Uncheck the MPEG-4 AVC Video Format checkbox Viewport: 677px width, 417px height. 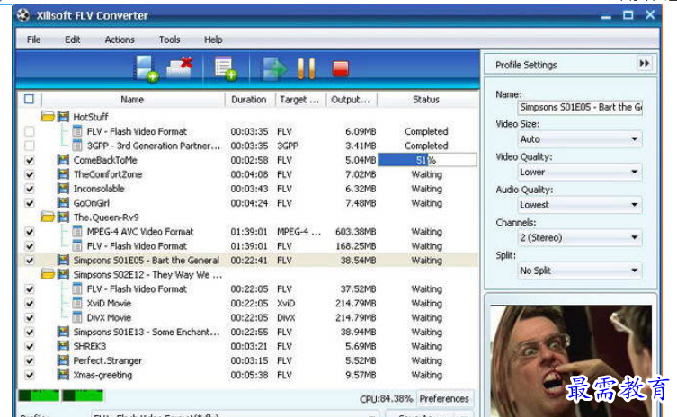pos(30,231)
